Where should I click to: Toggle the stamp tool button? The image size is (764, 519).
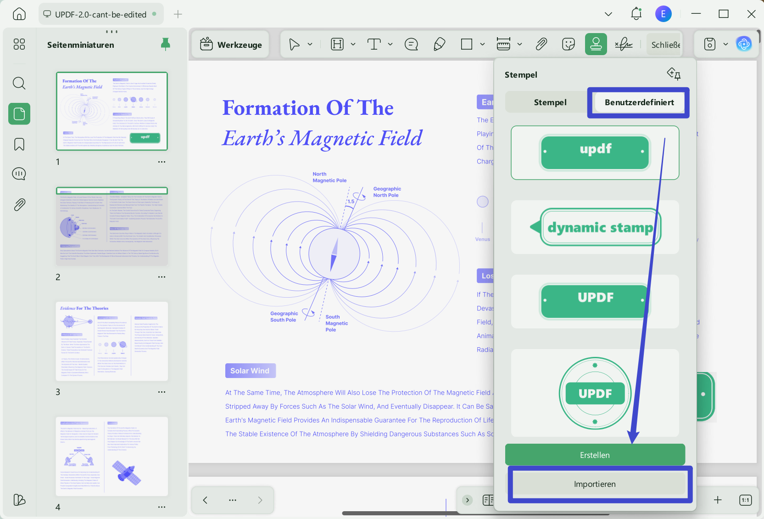pyautogui.click(x=596, y=44)
